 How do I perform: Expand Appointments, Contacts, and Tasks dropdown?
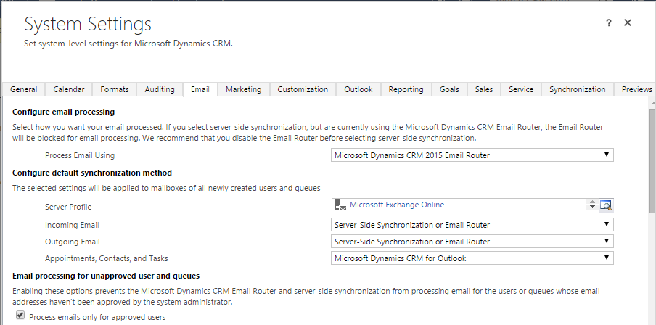(472, 258)
